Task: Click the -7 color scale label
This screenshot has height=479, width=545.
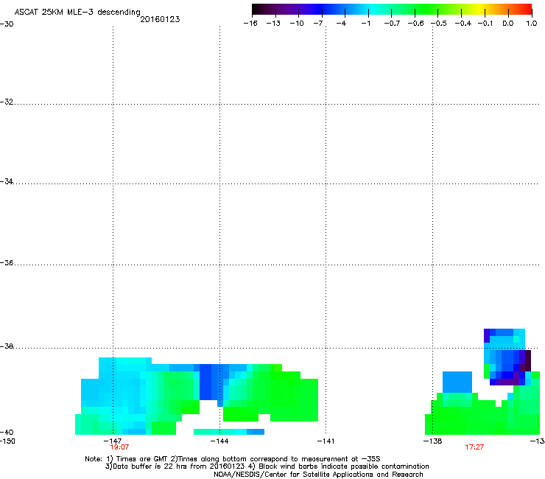Action: [318, 24]
